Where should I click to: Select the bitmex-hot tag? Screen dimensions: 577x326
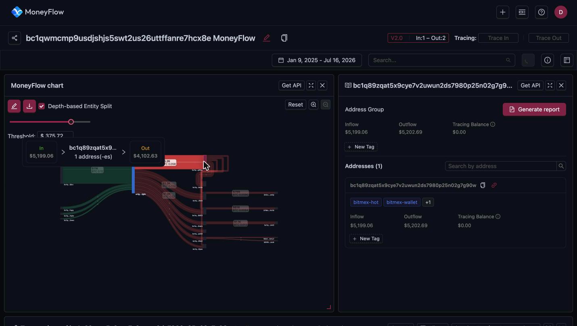366,202
